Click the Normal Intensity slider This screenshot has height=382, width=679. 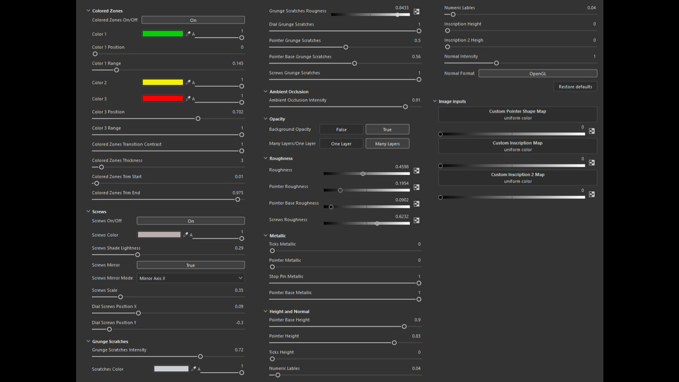(521, 63)
